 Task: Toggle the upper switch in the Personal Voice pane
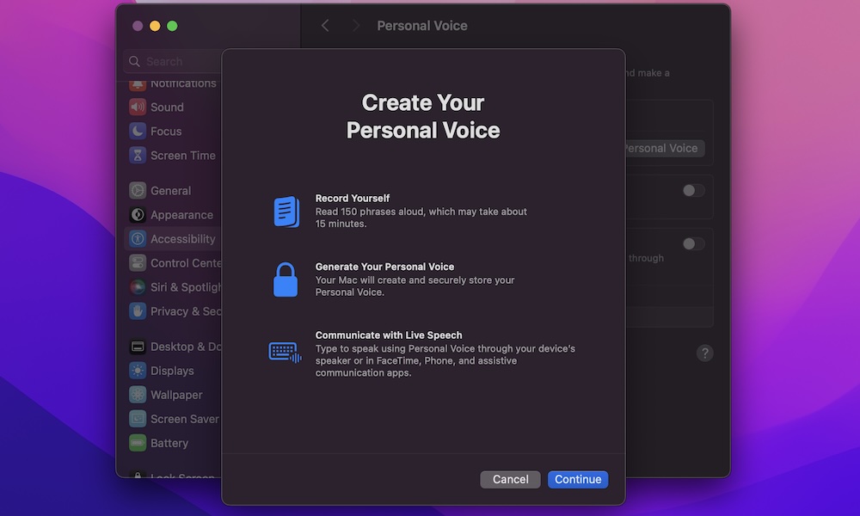pyautogui.click(x=693, y=190)
